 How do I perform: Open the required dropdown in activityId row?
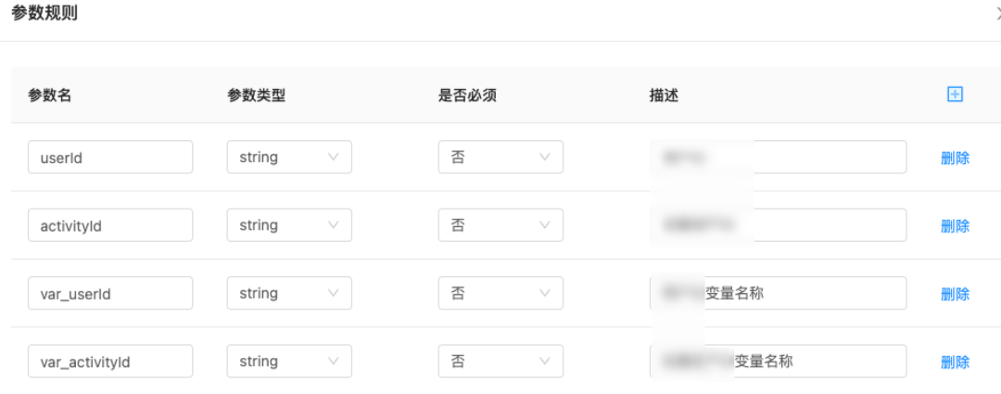(x=500, y=225)
